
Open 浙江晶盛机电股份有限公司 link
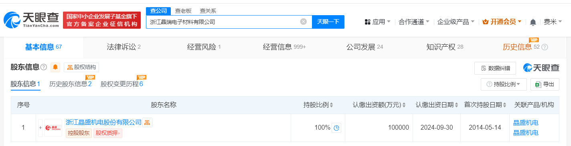coord(103,122)
